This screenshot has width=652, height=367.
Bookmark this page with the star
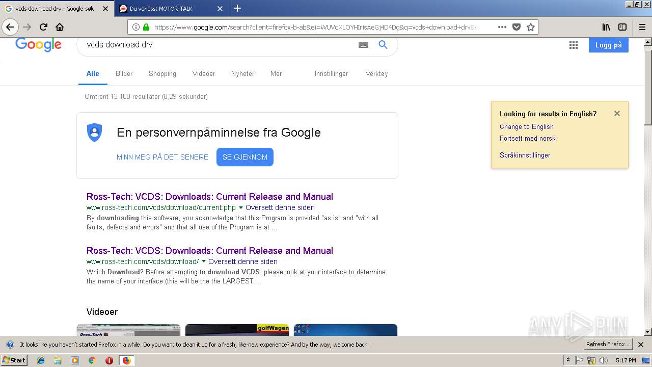pos(531,27)
